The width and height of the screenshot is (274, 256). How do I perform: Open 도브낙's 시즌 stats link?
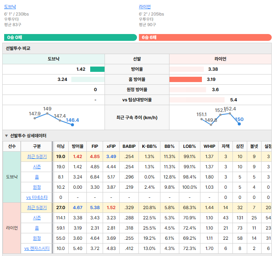pyautogui.click(x=37, y=167)
